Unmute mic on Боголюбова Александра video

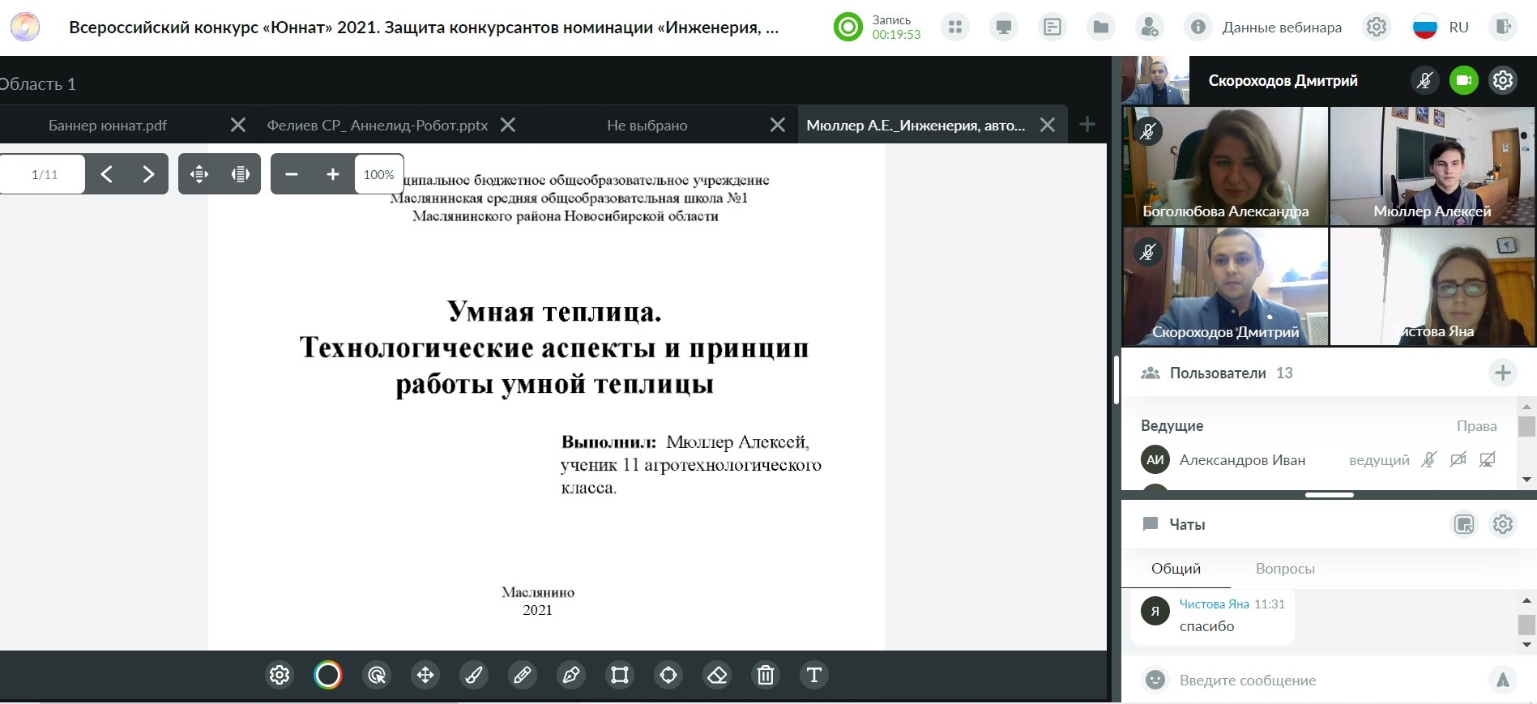1147,131
